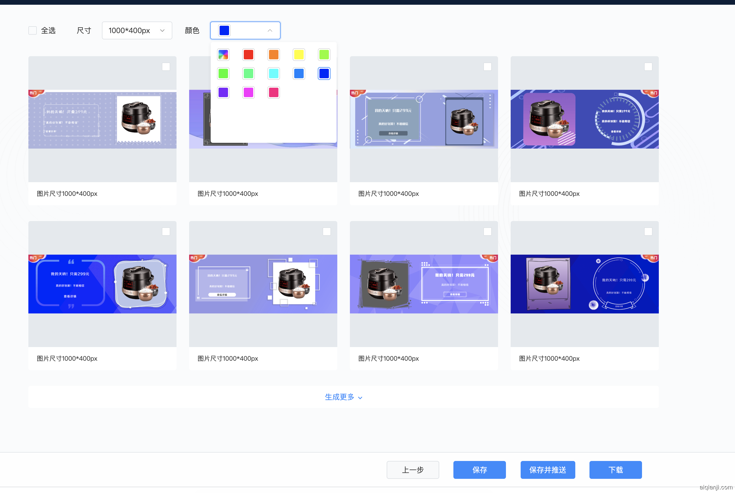Select the yellow color swatch
735x493 pixels.
[x=299, y=55]
